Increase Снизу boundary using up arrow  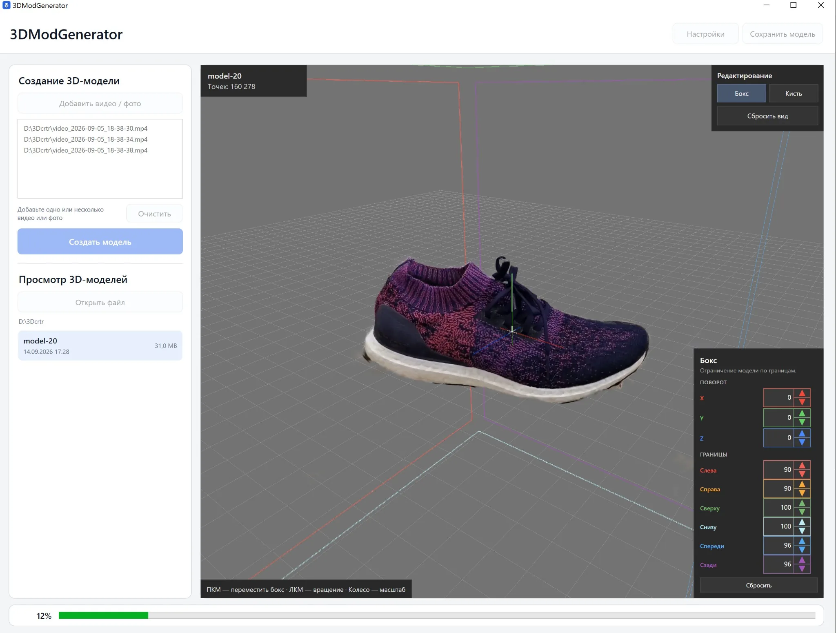[x=802, y=522]
